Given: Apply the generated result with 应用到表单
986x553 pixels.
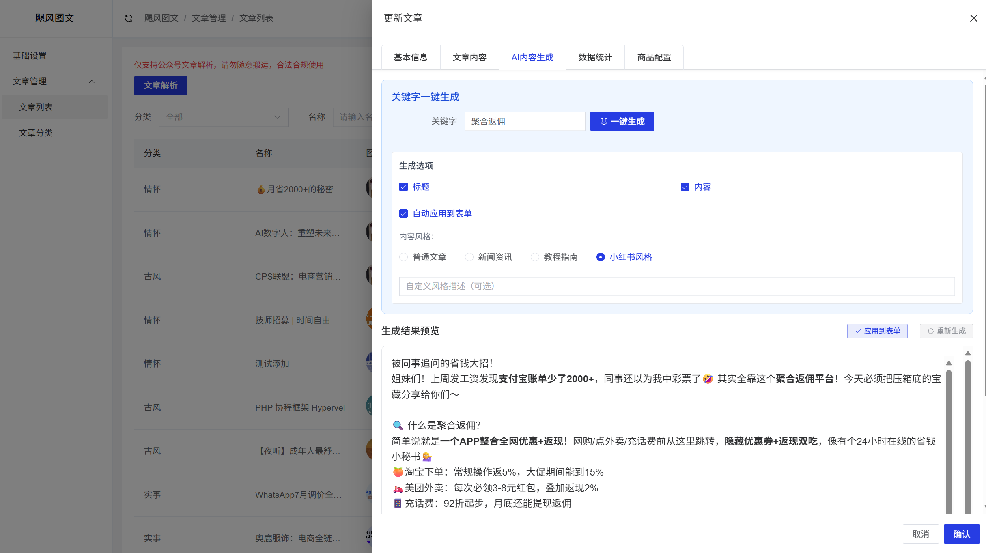Looking at the screenshot, I should pyautogui.click(x=877, y=331).
